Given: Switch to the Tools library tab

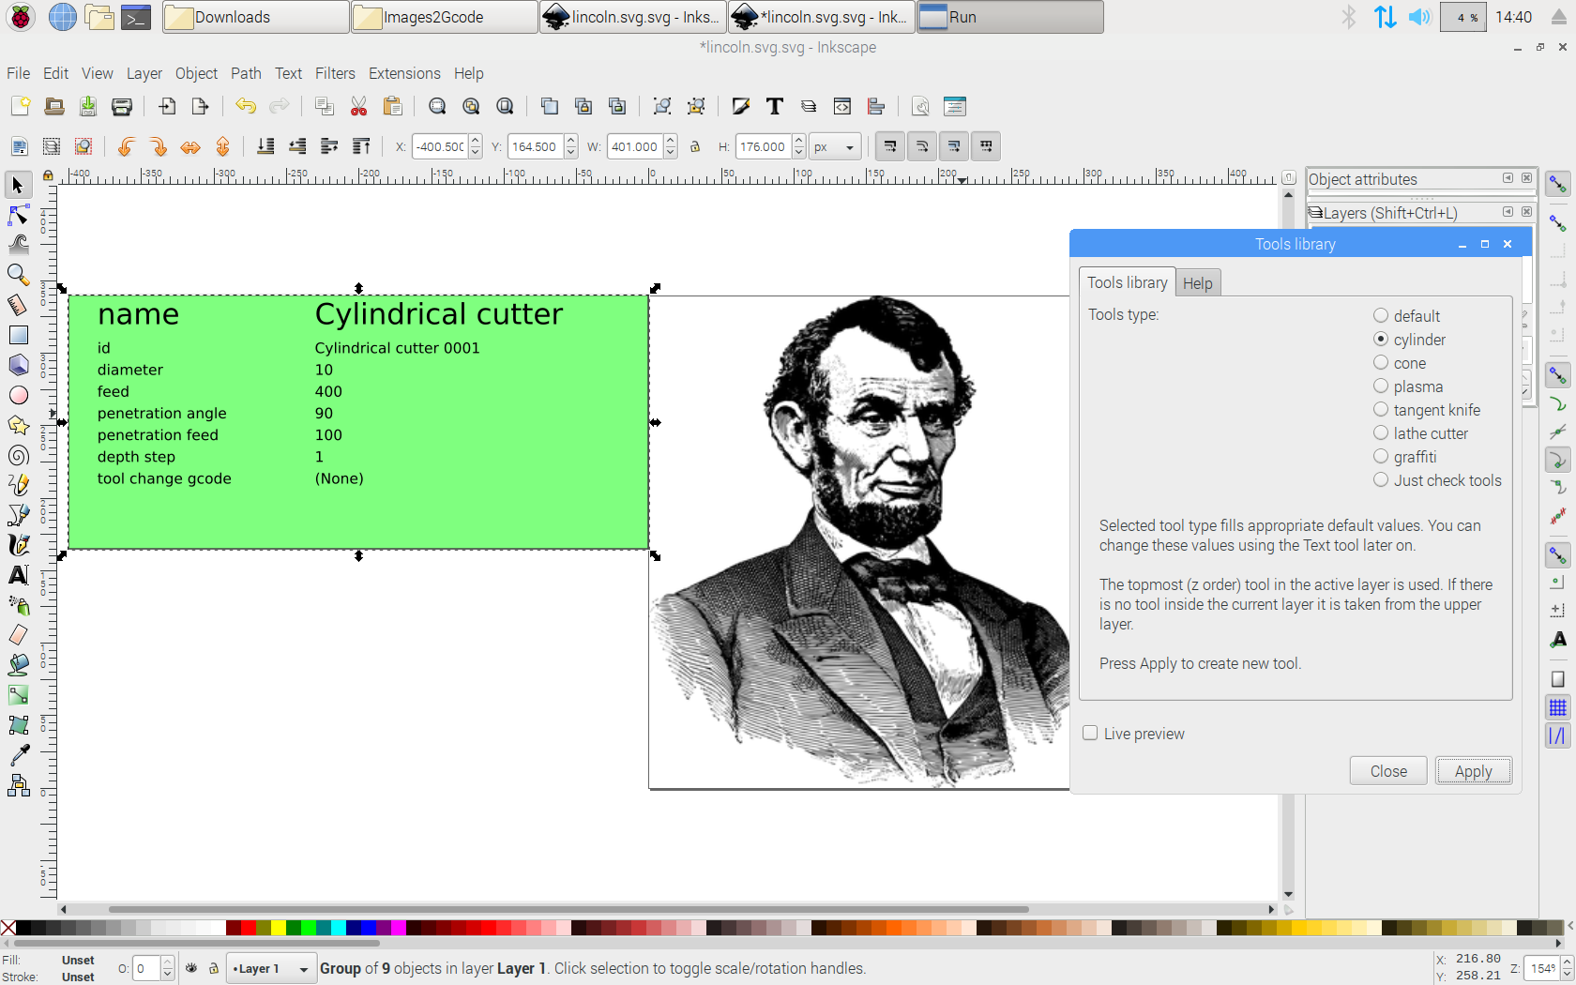Looking at the screenshot, I should pyautogui.click(x=1127, y=282).
